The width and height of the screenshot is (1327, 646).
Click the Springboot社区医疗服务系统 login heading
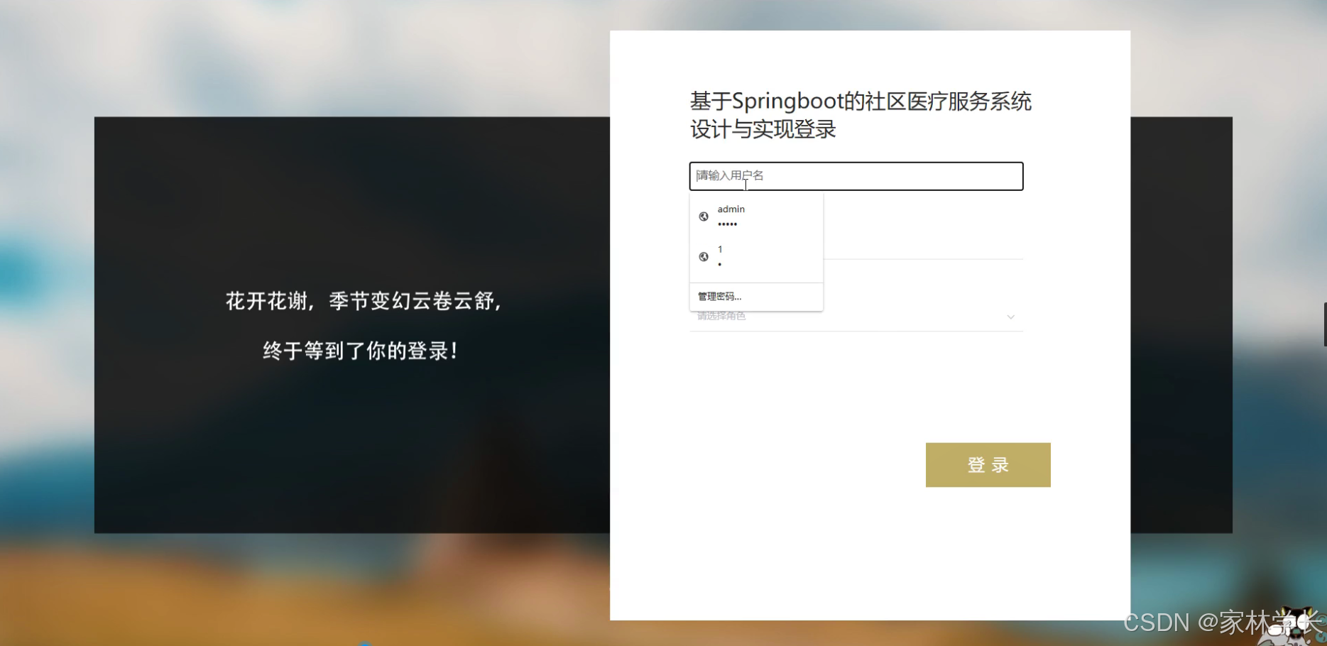tap(861, 115)
